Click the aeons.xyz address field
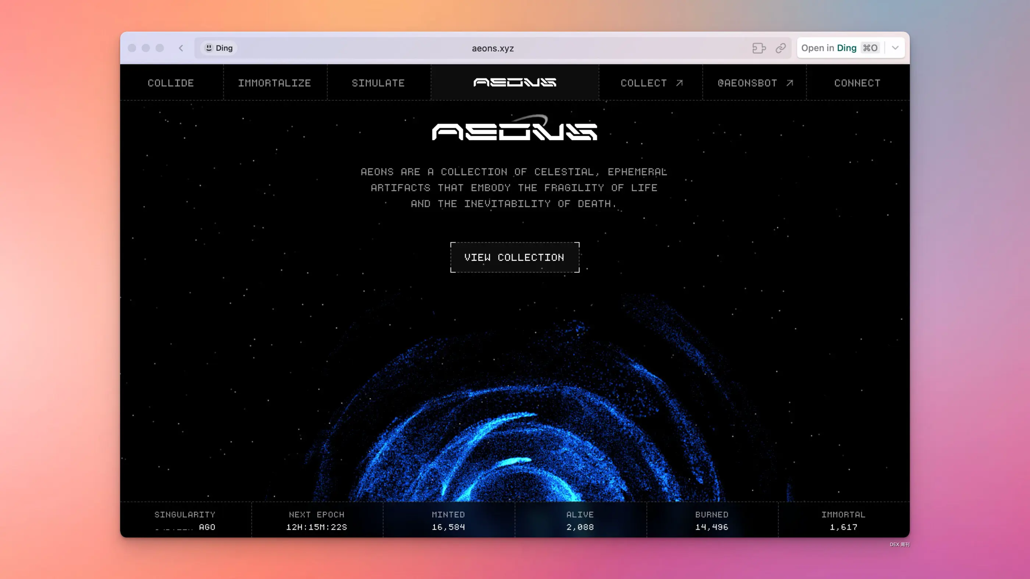Image resolution: width=1030 pixels, height=579 pixels. click(493, 49)
